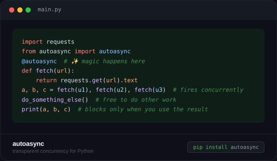
Task: Click the main.py file title
Action: pyautogui.click(x=50, y=10)
